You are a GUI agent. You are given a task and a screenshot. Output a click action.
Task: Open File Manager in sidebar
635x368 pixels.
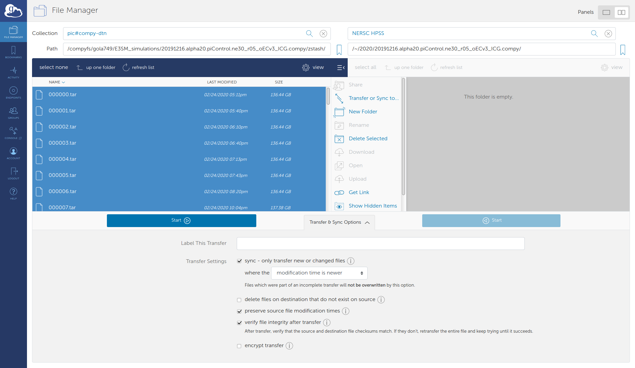click(x=13, y=32)
